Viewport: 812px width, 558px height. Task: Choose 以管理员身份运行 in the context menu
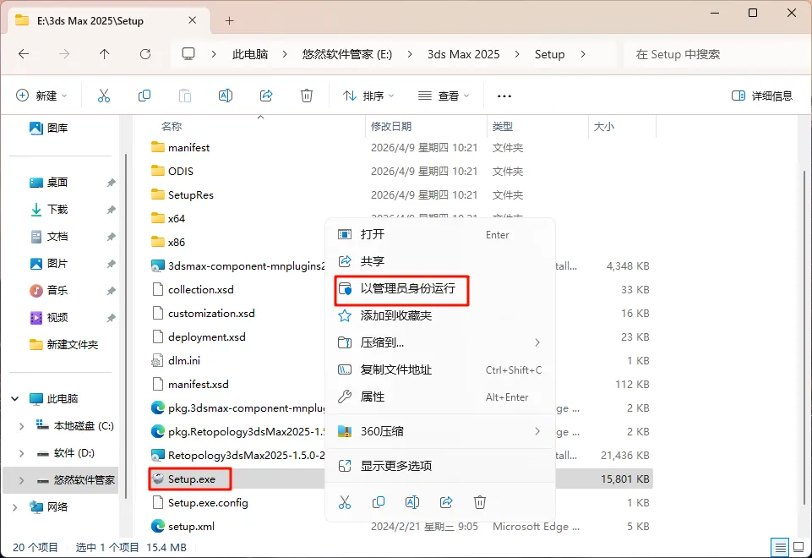pyautogui.click(x=439, y=288)
